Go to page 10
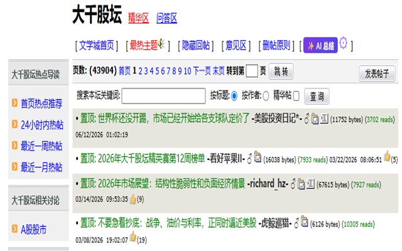 (x=187, y=71)
